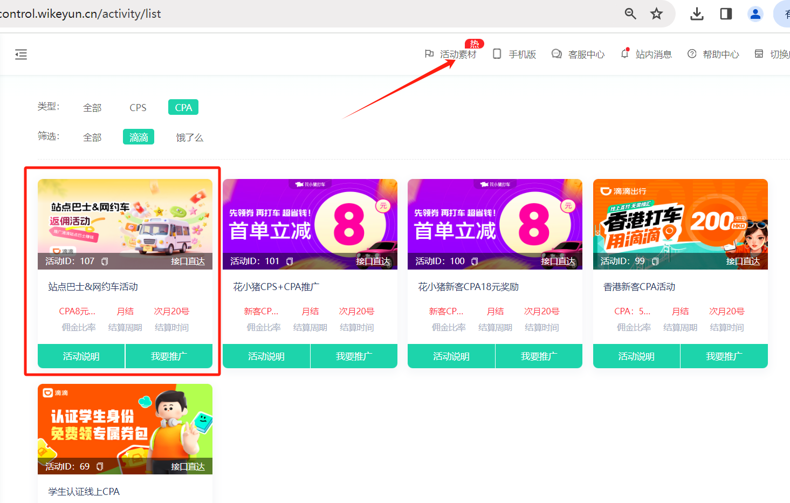The height and width of the screenshot is (503, 790).
Task: Click commission text CPA：5...
Action: (633, 312)
